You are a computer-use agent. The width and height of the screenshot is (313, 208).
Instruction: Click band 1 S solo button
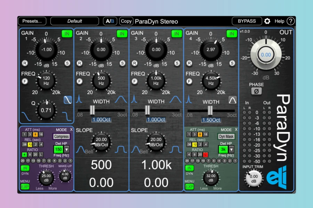tap(67, 63)
